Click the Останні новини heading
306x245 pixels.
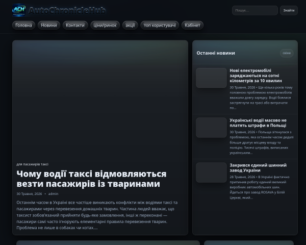coord(216,53)
